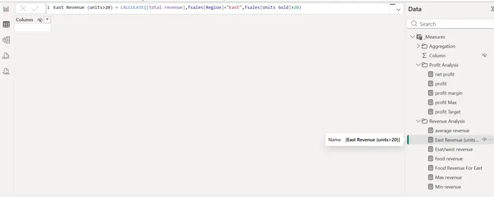Image resolution: width=494 pixels, height=197 pixels.
Task: Click the calculator icon beside profit margin
Action: [431, 93]
